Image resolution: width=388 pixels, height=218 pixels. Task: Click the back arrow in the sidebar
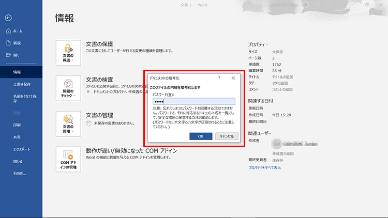tap(8, 18)
